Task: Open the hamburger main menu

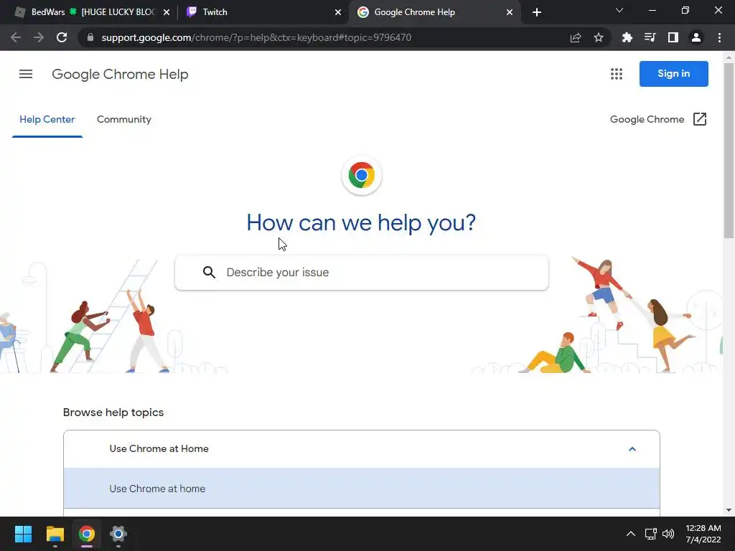Action: pyautogui.click(x=26, y=74)
